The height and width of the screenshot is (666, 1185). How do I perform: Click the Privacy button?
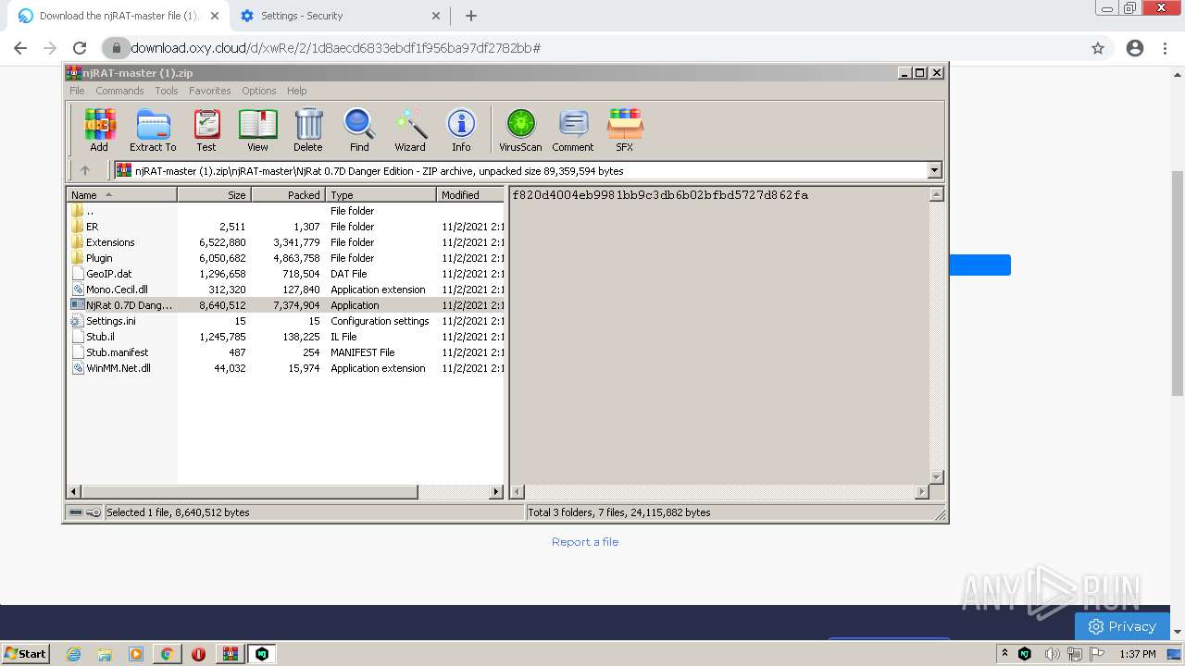click(1122, 626)
